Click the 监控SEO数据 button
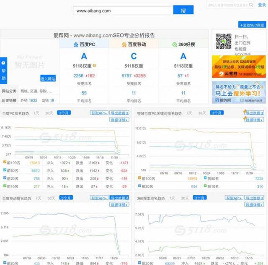268x265 pixels. click(252, 25)
